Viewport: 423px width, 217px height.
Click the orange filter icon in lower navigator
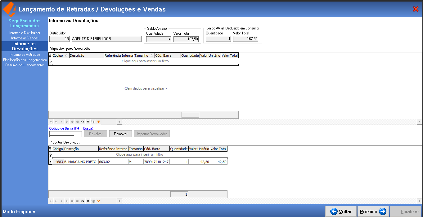[98, 201]
